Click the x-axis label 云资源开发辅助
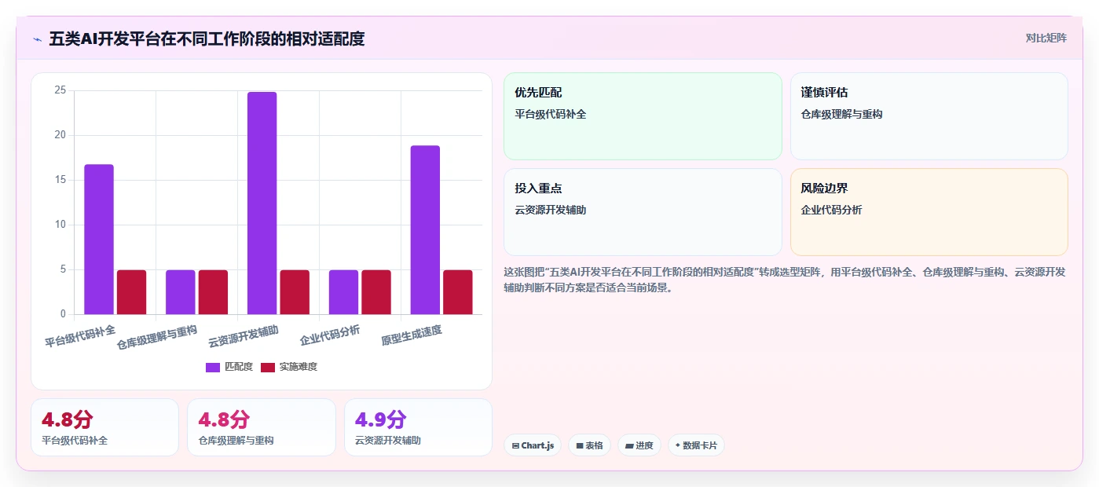This screenshot has width=1099, height=487. 243,336
